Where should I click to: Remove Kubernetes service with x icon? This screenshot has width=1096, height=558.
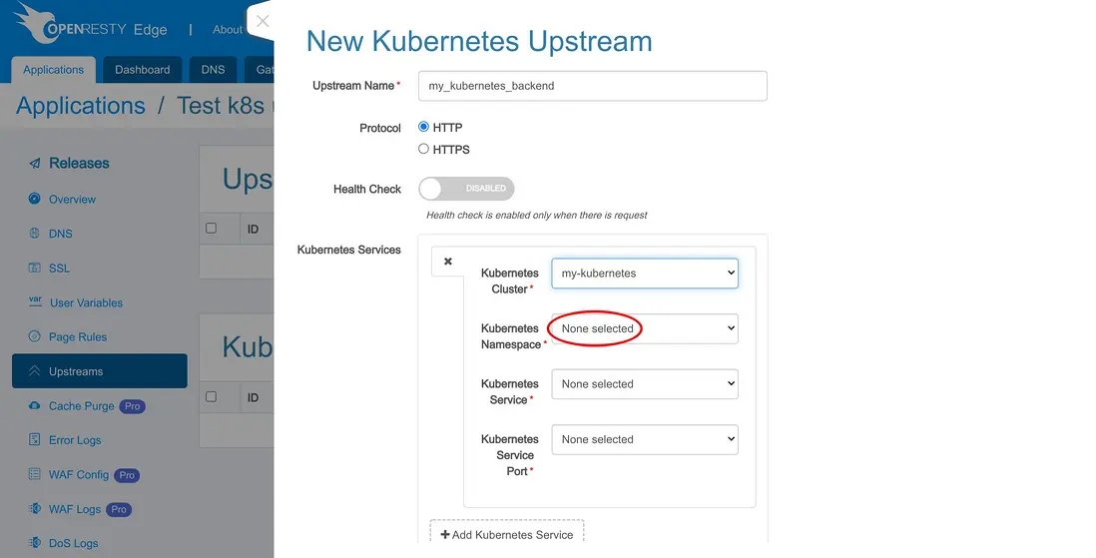click(x=448, y=262)
